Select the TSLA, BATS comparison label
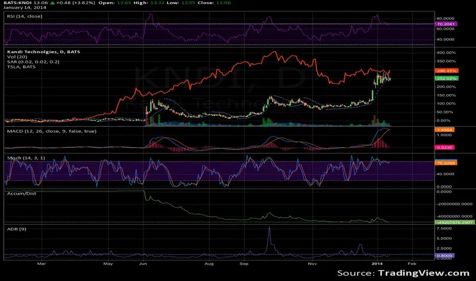 (x=21, y=66)
